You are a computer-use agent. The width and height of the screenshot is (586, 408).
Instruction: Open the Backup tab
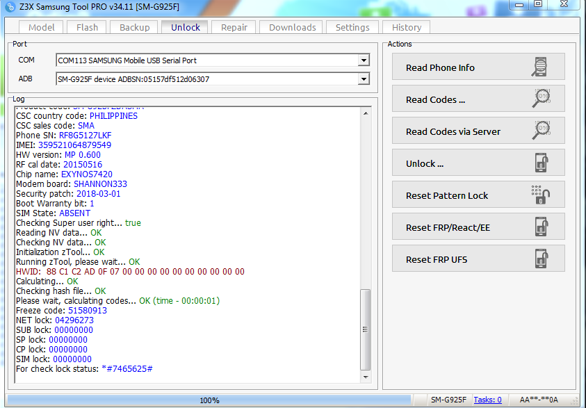[135, 27]
